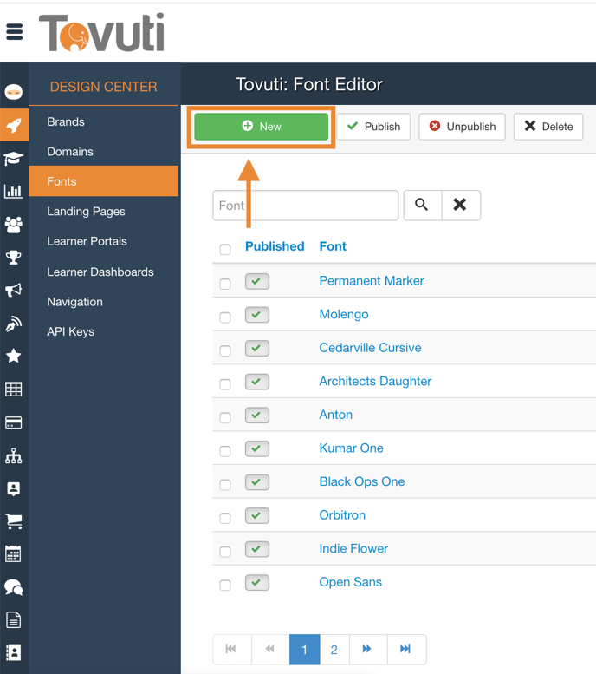Viewport: 596px width, 674px height.
Task: Toggle published status for Molengo
Action: click(x=256, y=315)
